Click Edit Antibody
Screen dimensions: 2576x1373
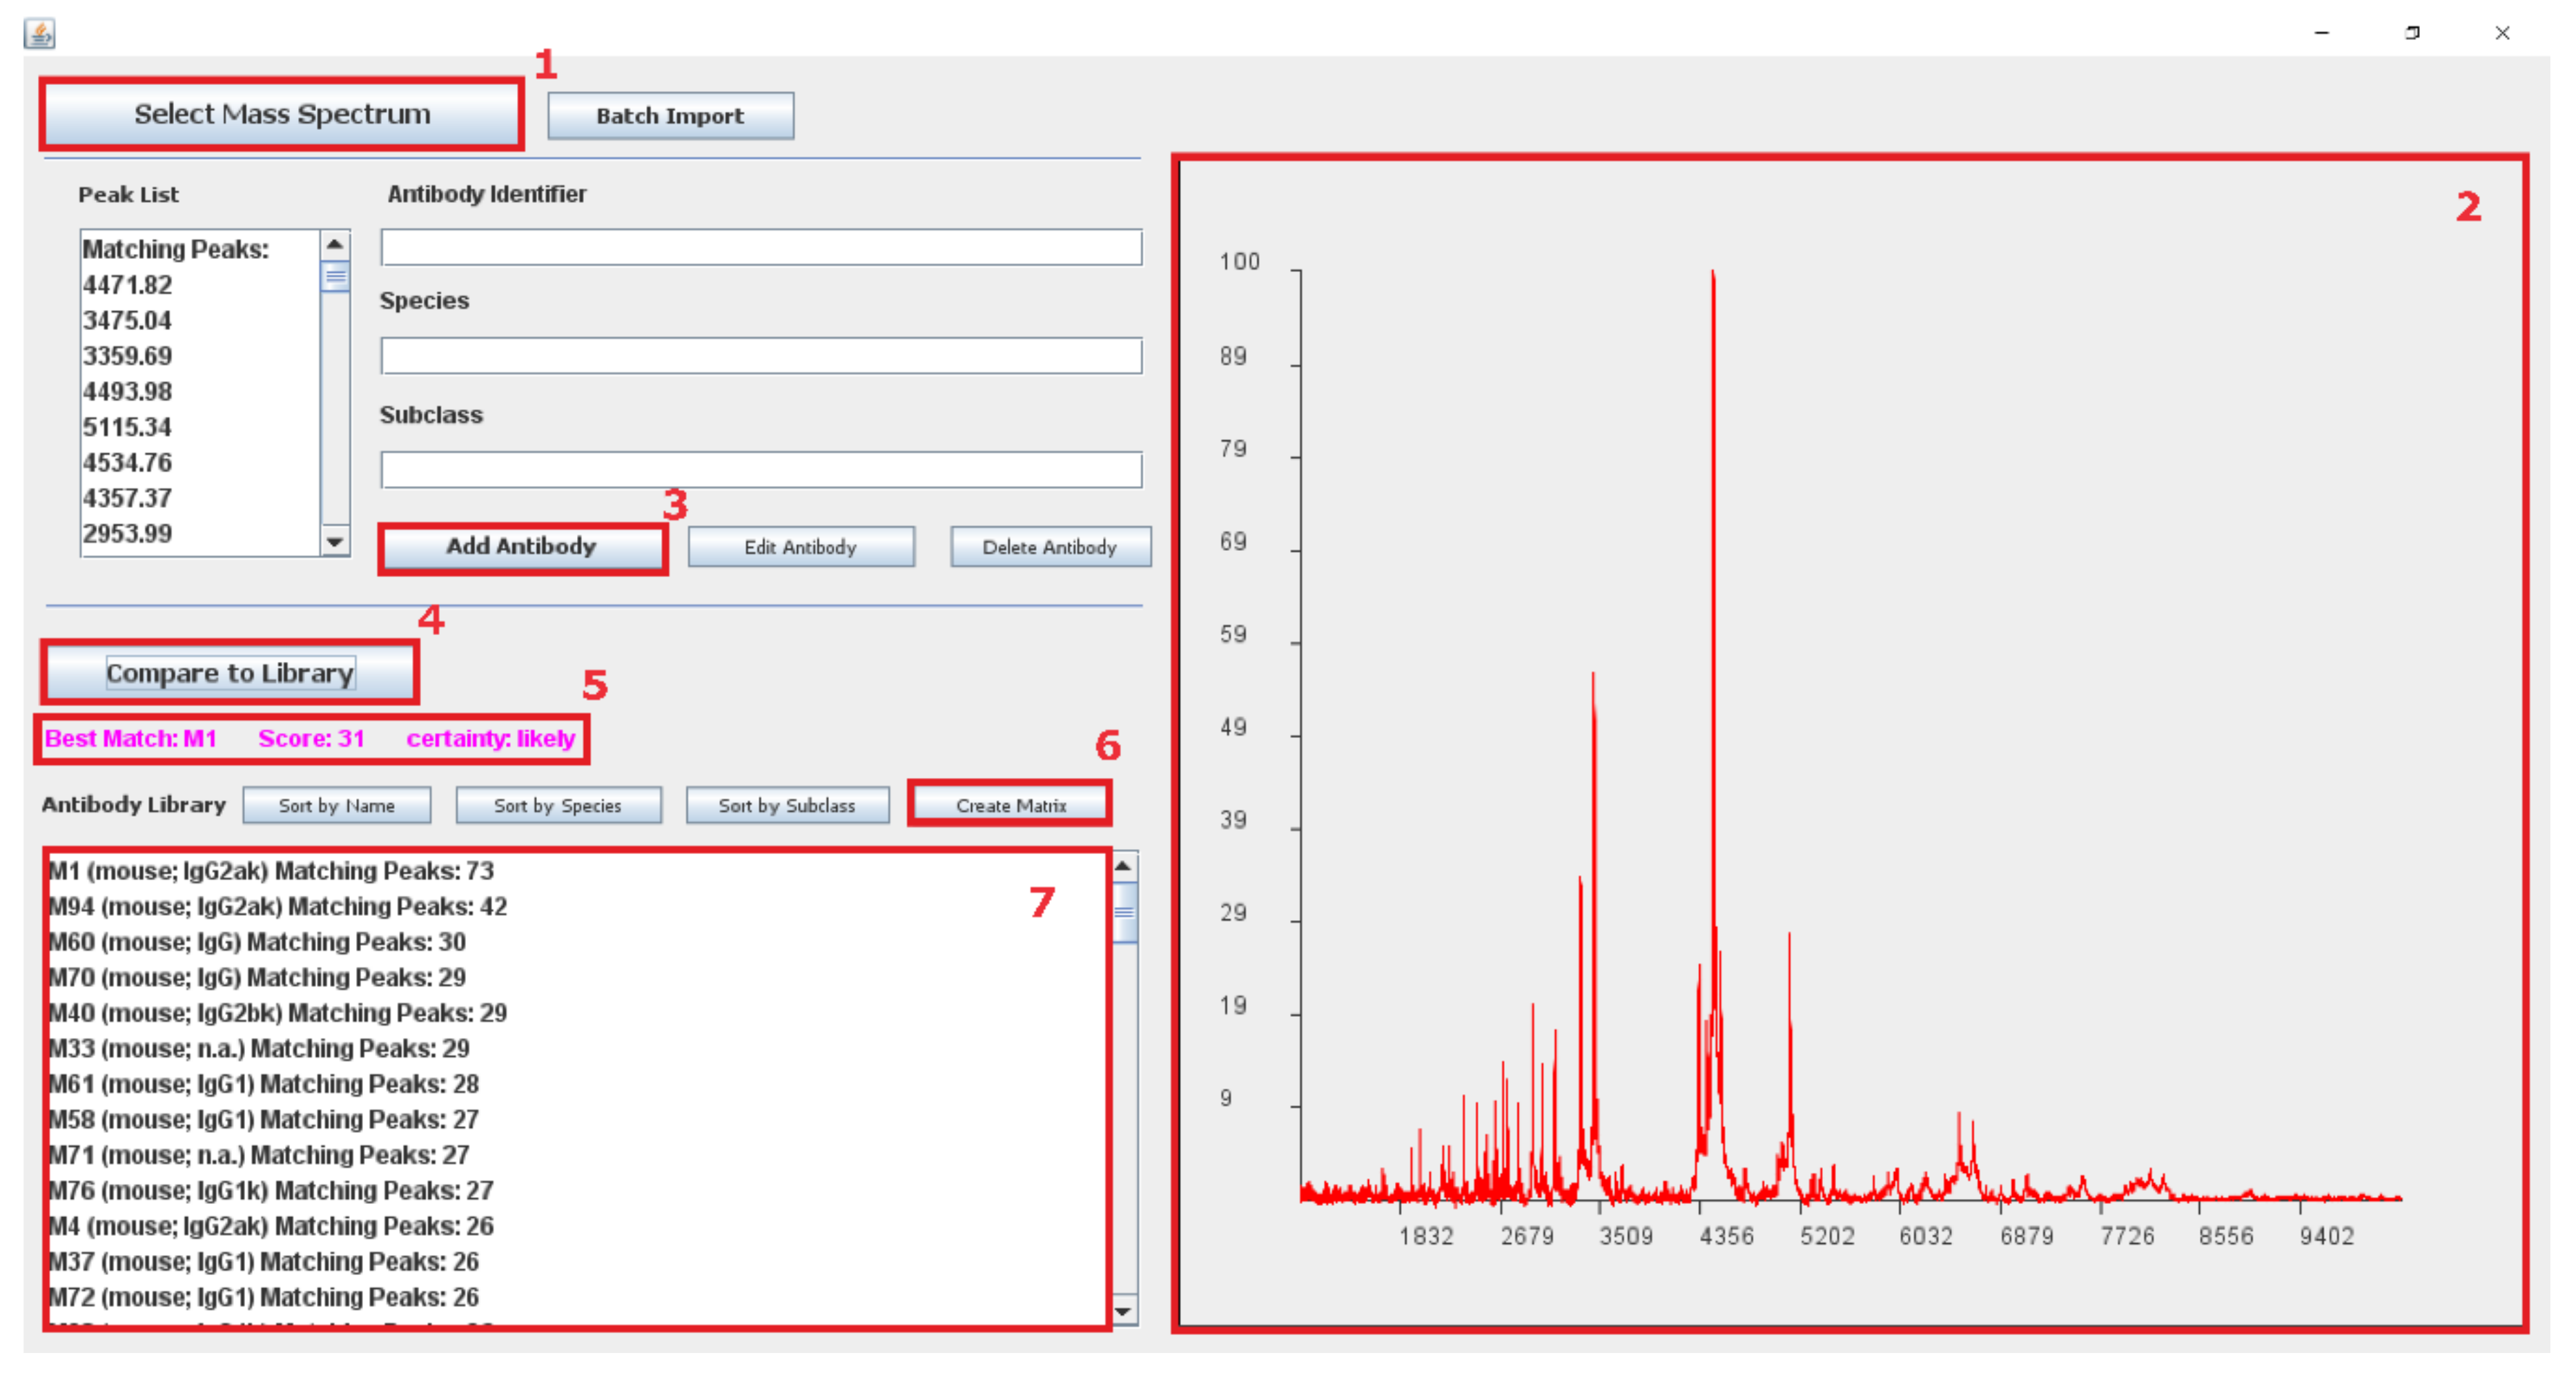pos(800,547)
